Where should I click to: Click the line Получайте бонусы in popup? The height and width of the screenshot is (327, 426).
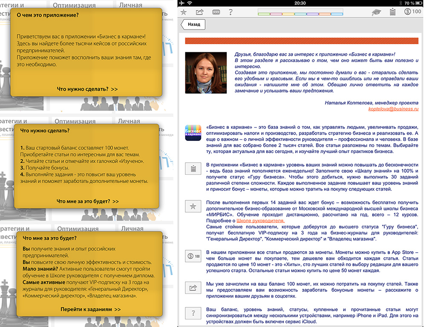click(x=45, y=168)
